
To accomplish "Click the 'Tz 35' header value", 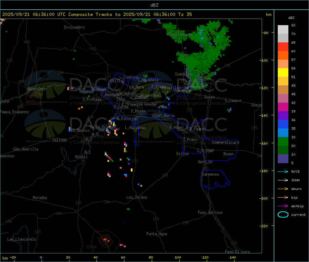I will [185, 14].
